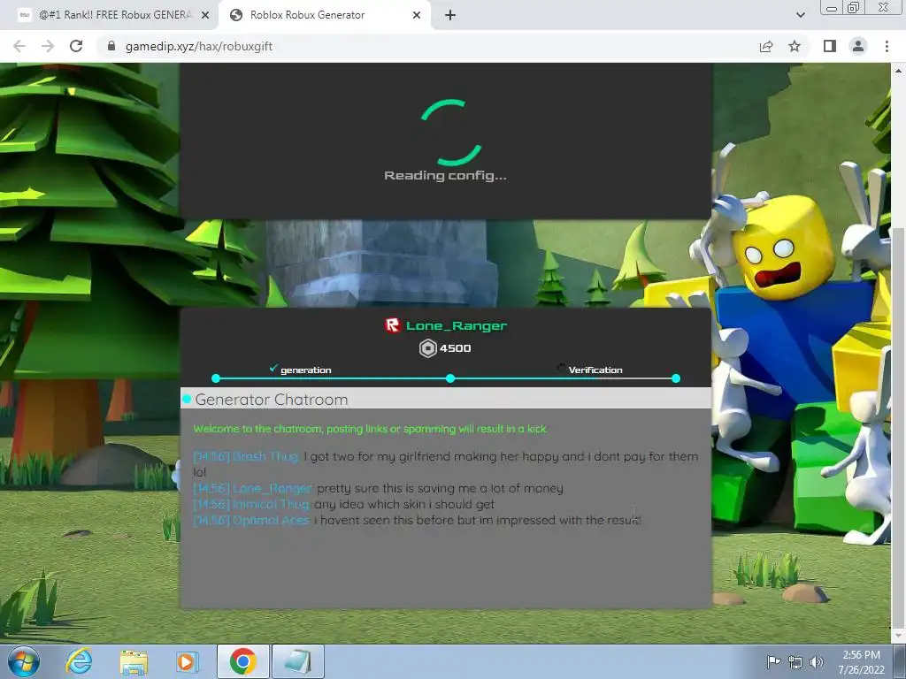Screen dimensions: 906x679
Task: Click Brash Thug's chat name
Action: (x=265, y=457)
